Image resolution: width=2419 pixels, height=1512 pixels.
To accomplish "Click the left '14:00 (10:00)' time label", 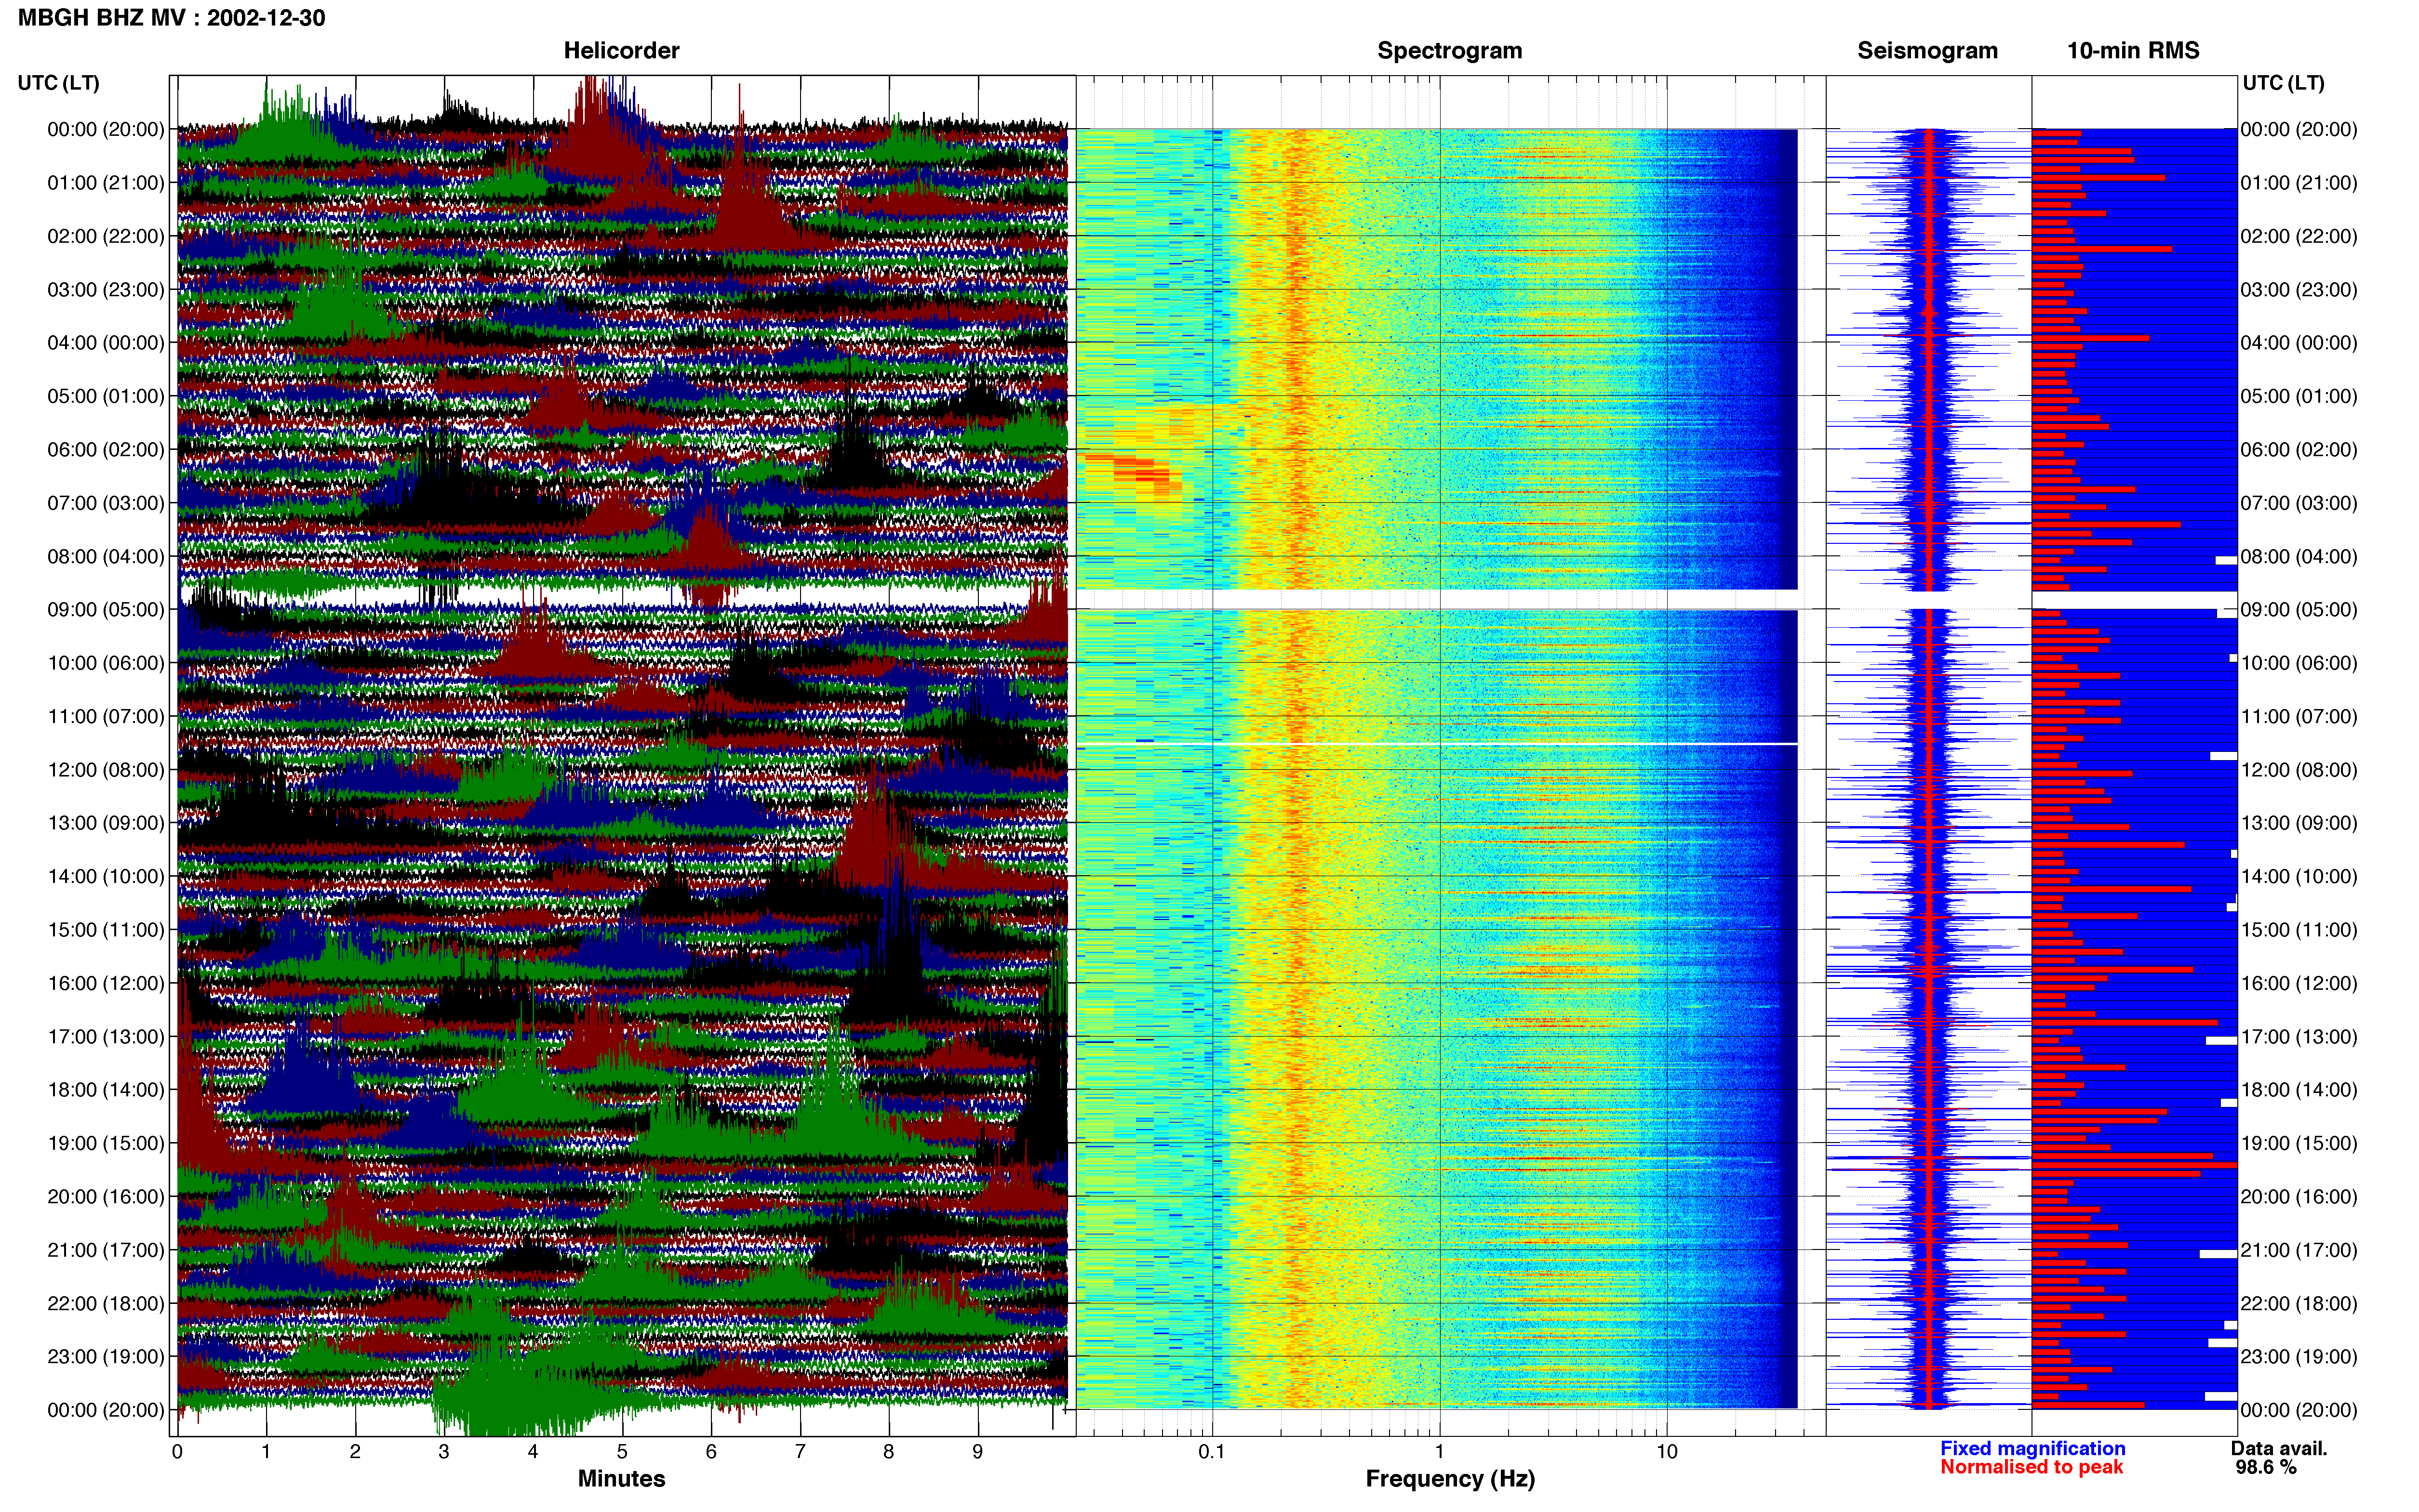I will pos(106,876).
